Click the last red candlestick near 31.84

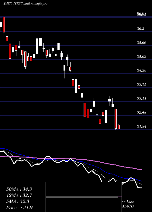(119, 127)
